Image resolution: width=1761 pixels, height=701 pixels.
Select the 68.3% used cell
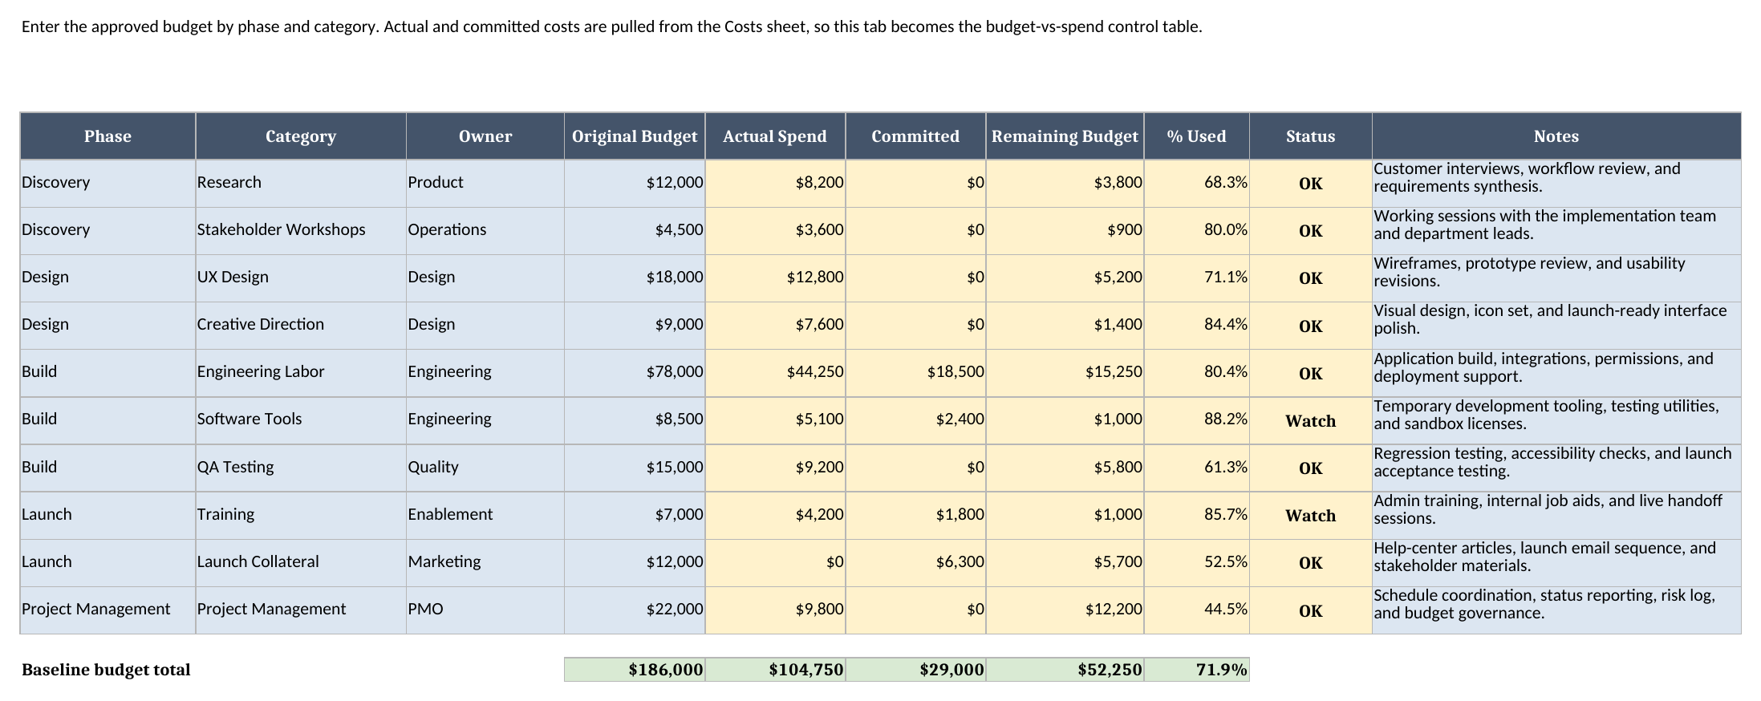coord(1197,183)
